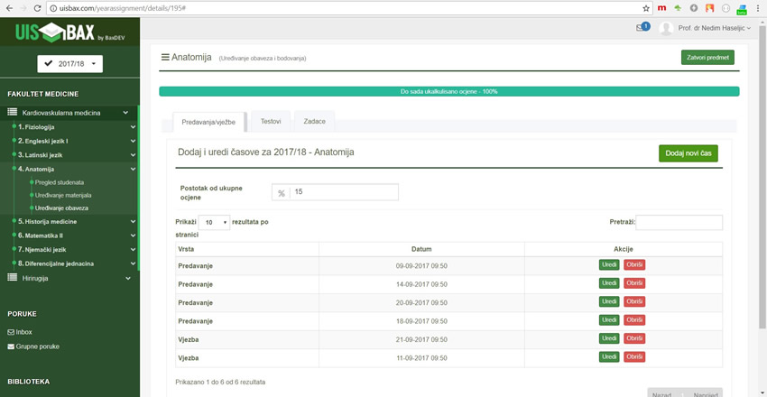
Task: Open mail notifications envelope icon
Action: pos(640,28)
